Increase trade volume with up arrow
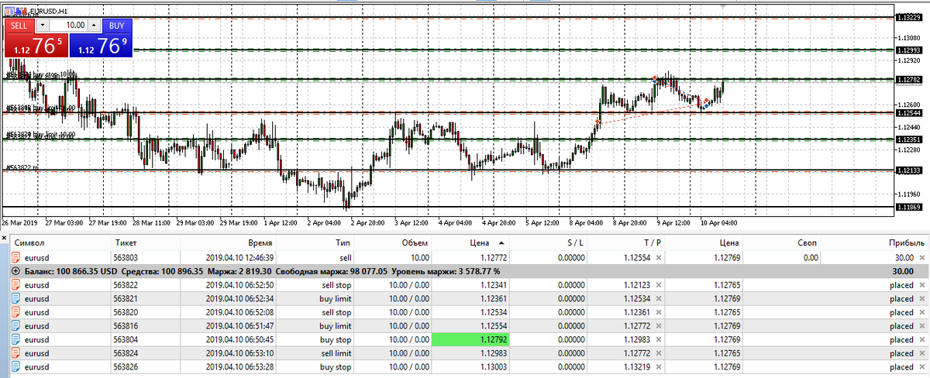This screenshot has width=930, height=378. 94,25
